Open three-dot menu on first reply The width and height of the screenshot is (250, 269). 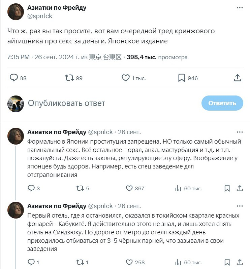point(240,132)
